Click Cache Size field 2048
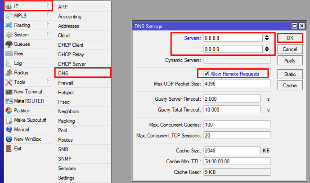 [232, 150]
